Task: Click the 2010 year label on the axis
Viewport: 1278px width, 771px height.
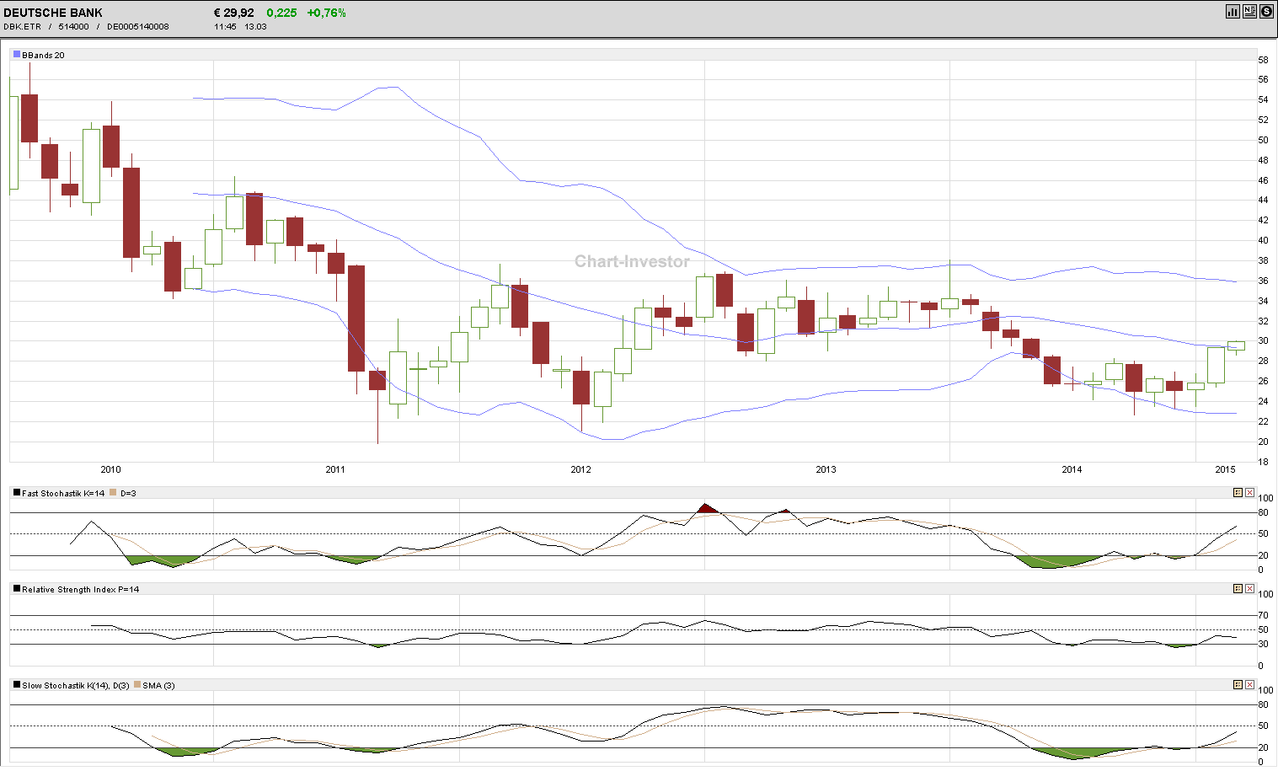Action: coord(110,469)
